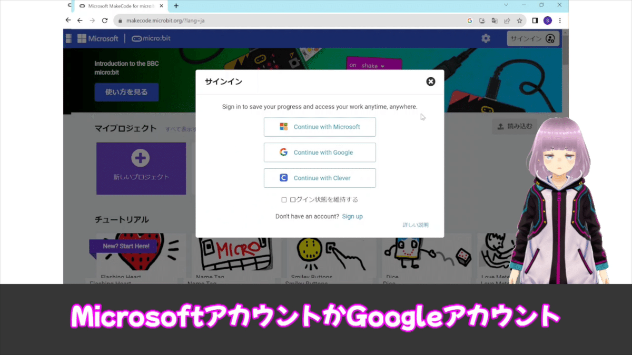Click the Introduction to the BBC micro:bit text

point(126,67)
